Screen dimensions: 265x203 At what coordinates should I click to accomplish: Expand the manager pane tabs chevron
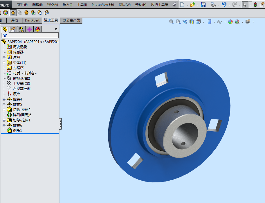pos(56,29)
